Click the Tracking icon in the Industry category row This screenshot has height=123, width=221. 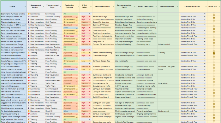point(29,69)
